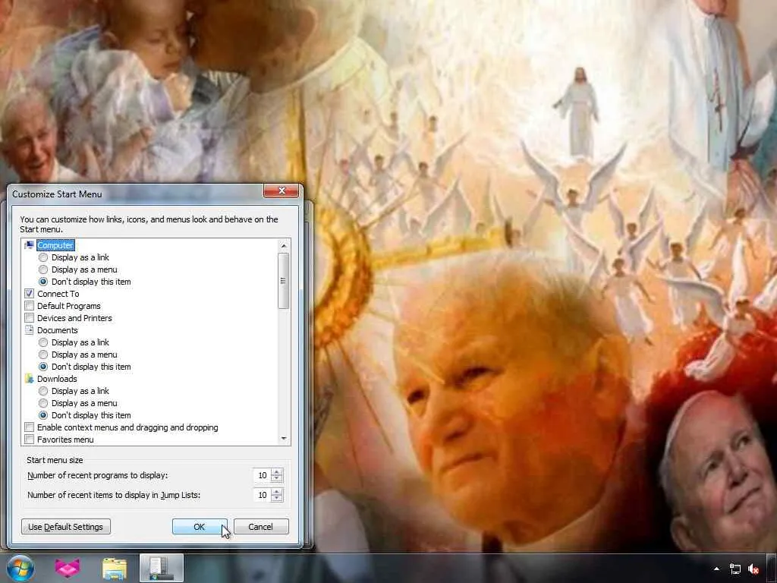
Task: Click scroll down arrow of options list
Action: [x=284, y=438]
